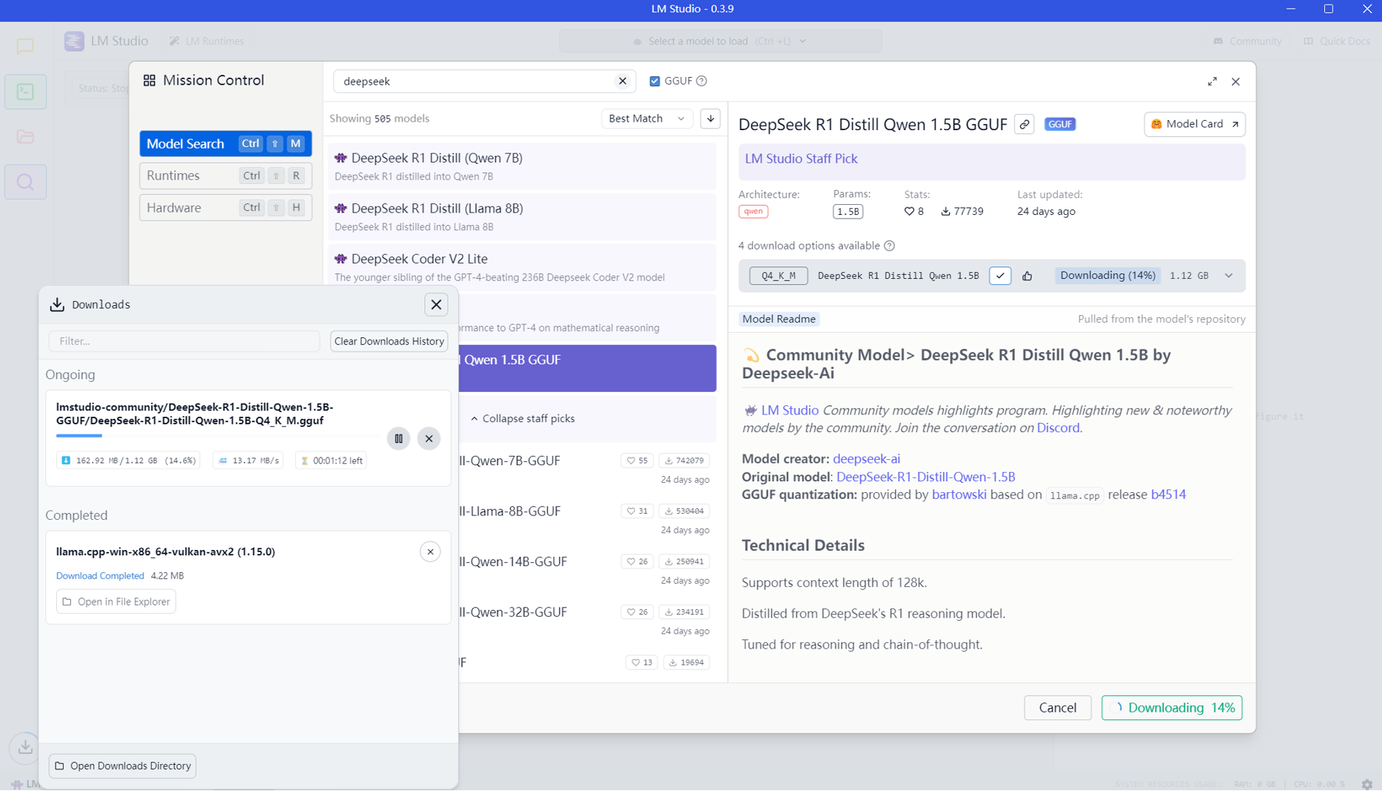Click the Q4_K_M quantization badge
This screenshot has width=1382, height=791.
pos(779,276)
